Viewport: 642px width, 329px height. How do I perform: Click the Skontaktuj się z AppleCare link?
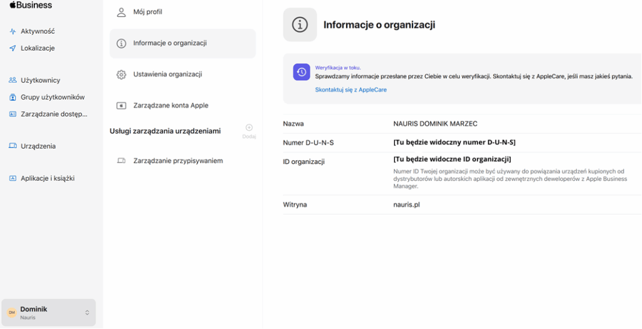tap(350, 90)
